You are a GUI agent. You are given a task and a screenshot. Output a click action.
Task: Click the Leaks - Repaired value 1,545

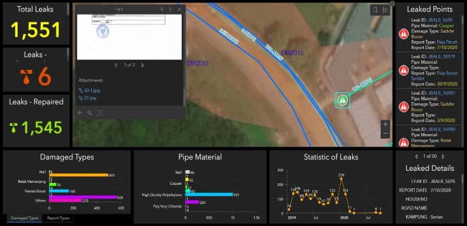[42, 128]
